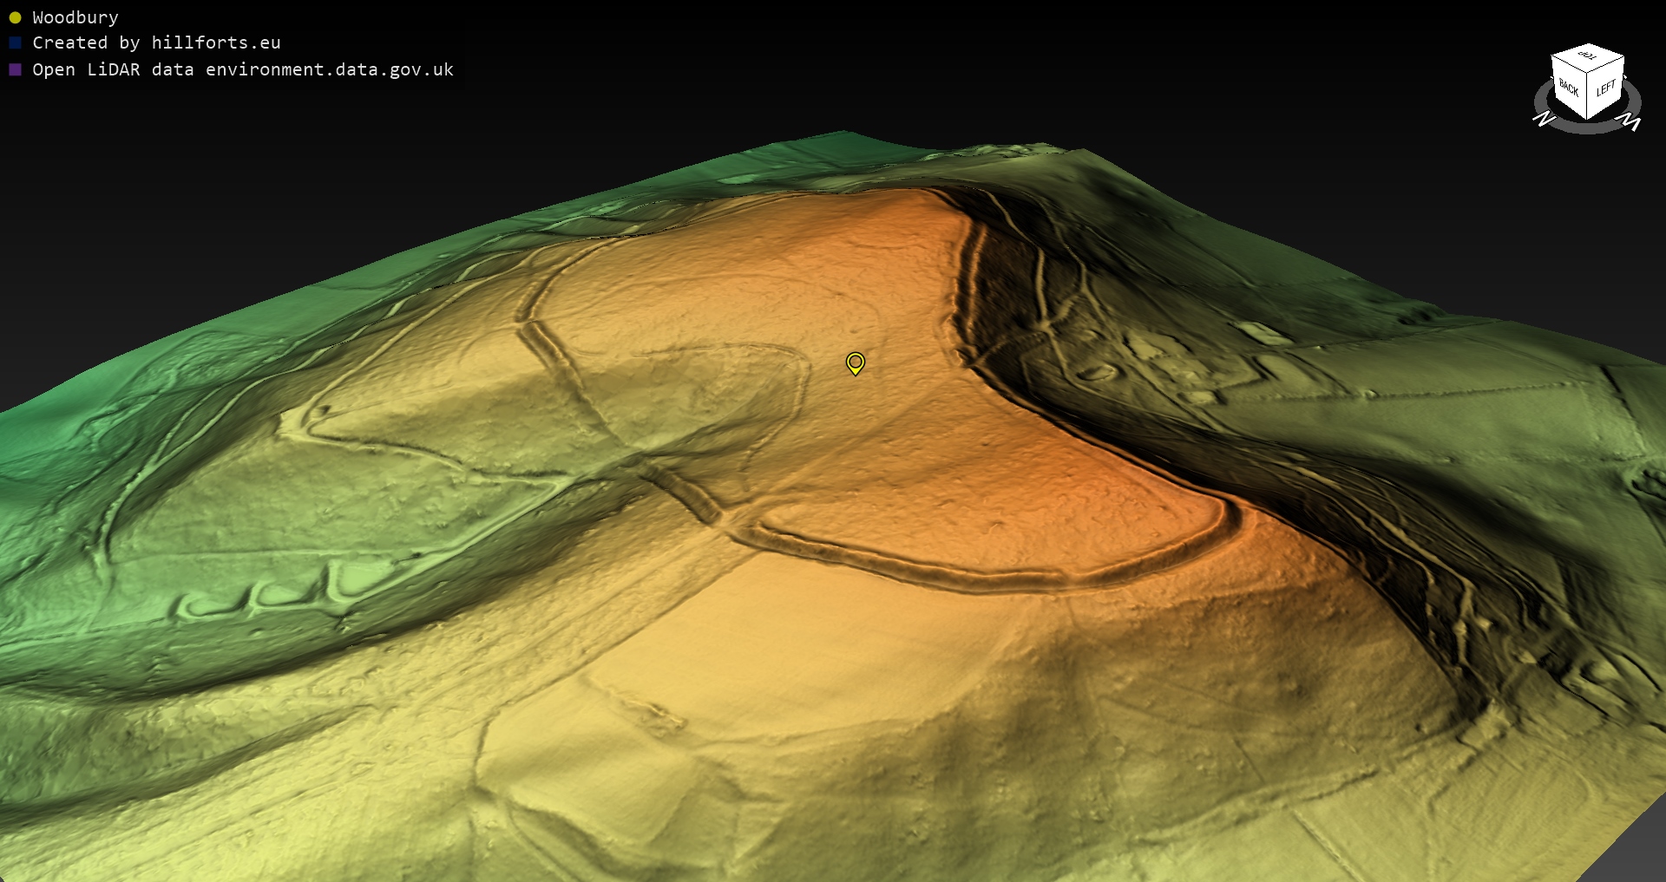Toggle the 'Open LiDAR data' legend entry

[x=243, y=69]
